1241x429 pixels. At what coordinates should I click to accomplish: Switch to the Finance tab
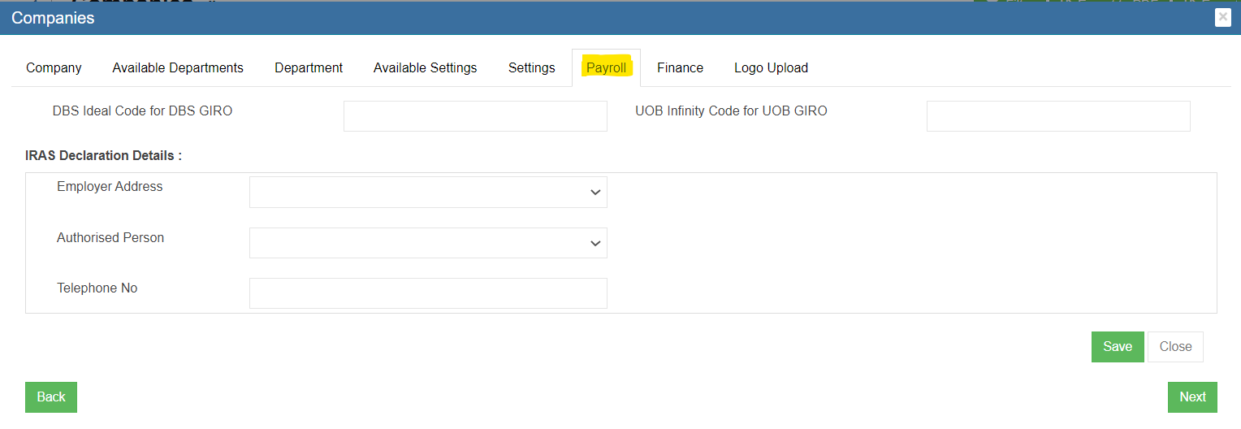point(680,68)
